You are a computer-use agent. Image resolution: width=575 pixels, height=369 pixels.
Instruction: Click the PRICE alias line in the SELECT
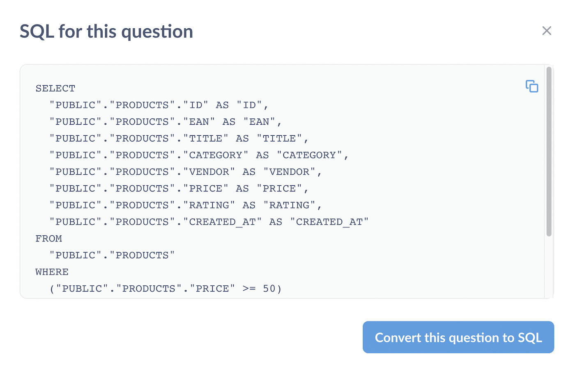179,188
